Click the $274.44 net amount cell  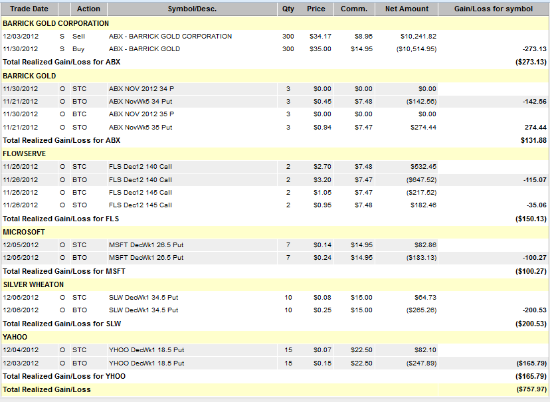(x=423, y=128)
